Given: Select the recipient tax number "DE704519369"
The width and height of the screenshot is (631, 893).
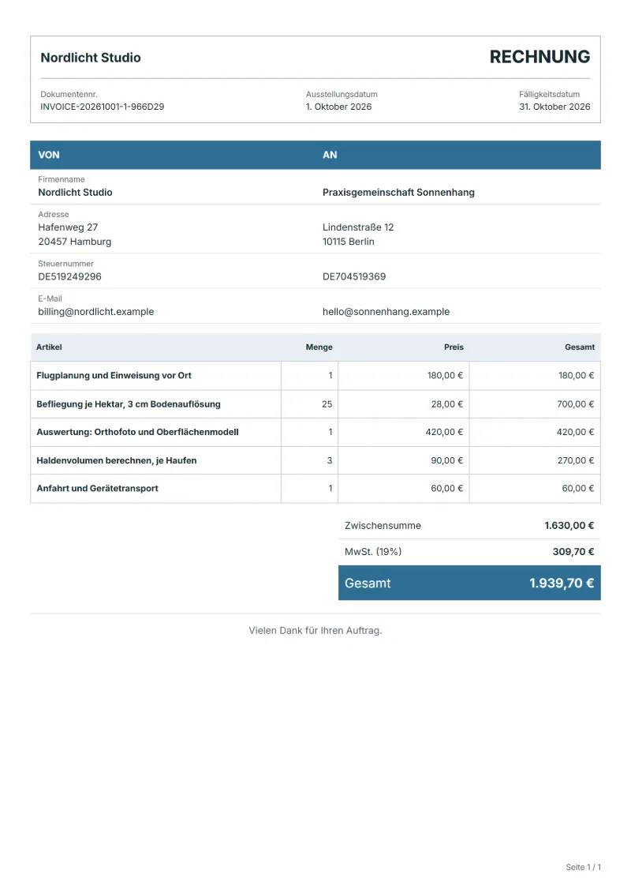Looking at the screenshot, I should coord(354,277).
